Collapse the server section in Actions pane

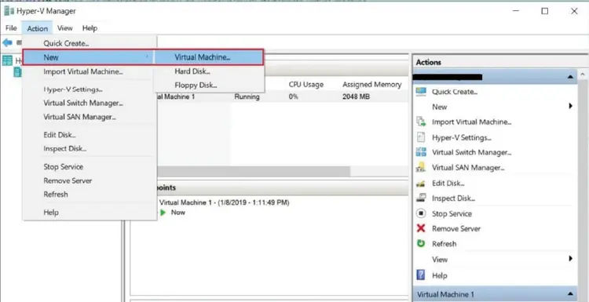(x=570, y=77)
